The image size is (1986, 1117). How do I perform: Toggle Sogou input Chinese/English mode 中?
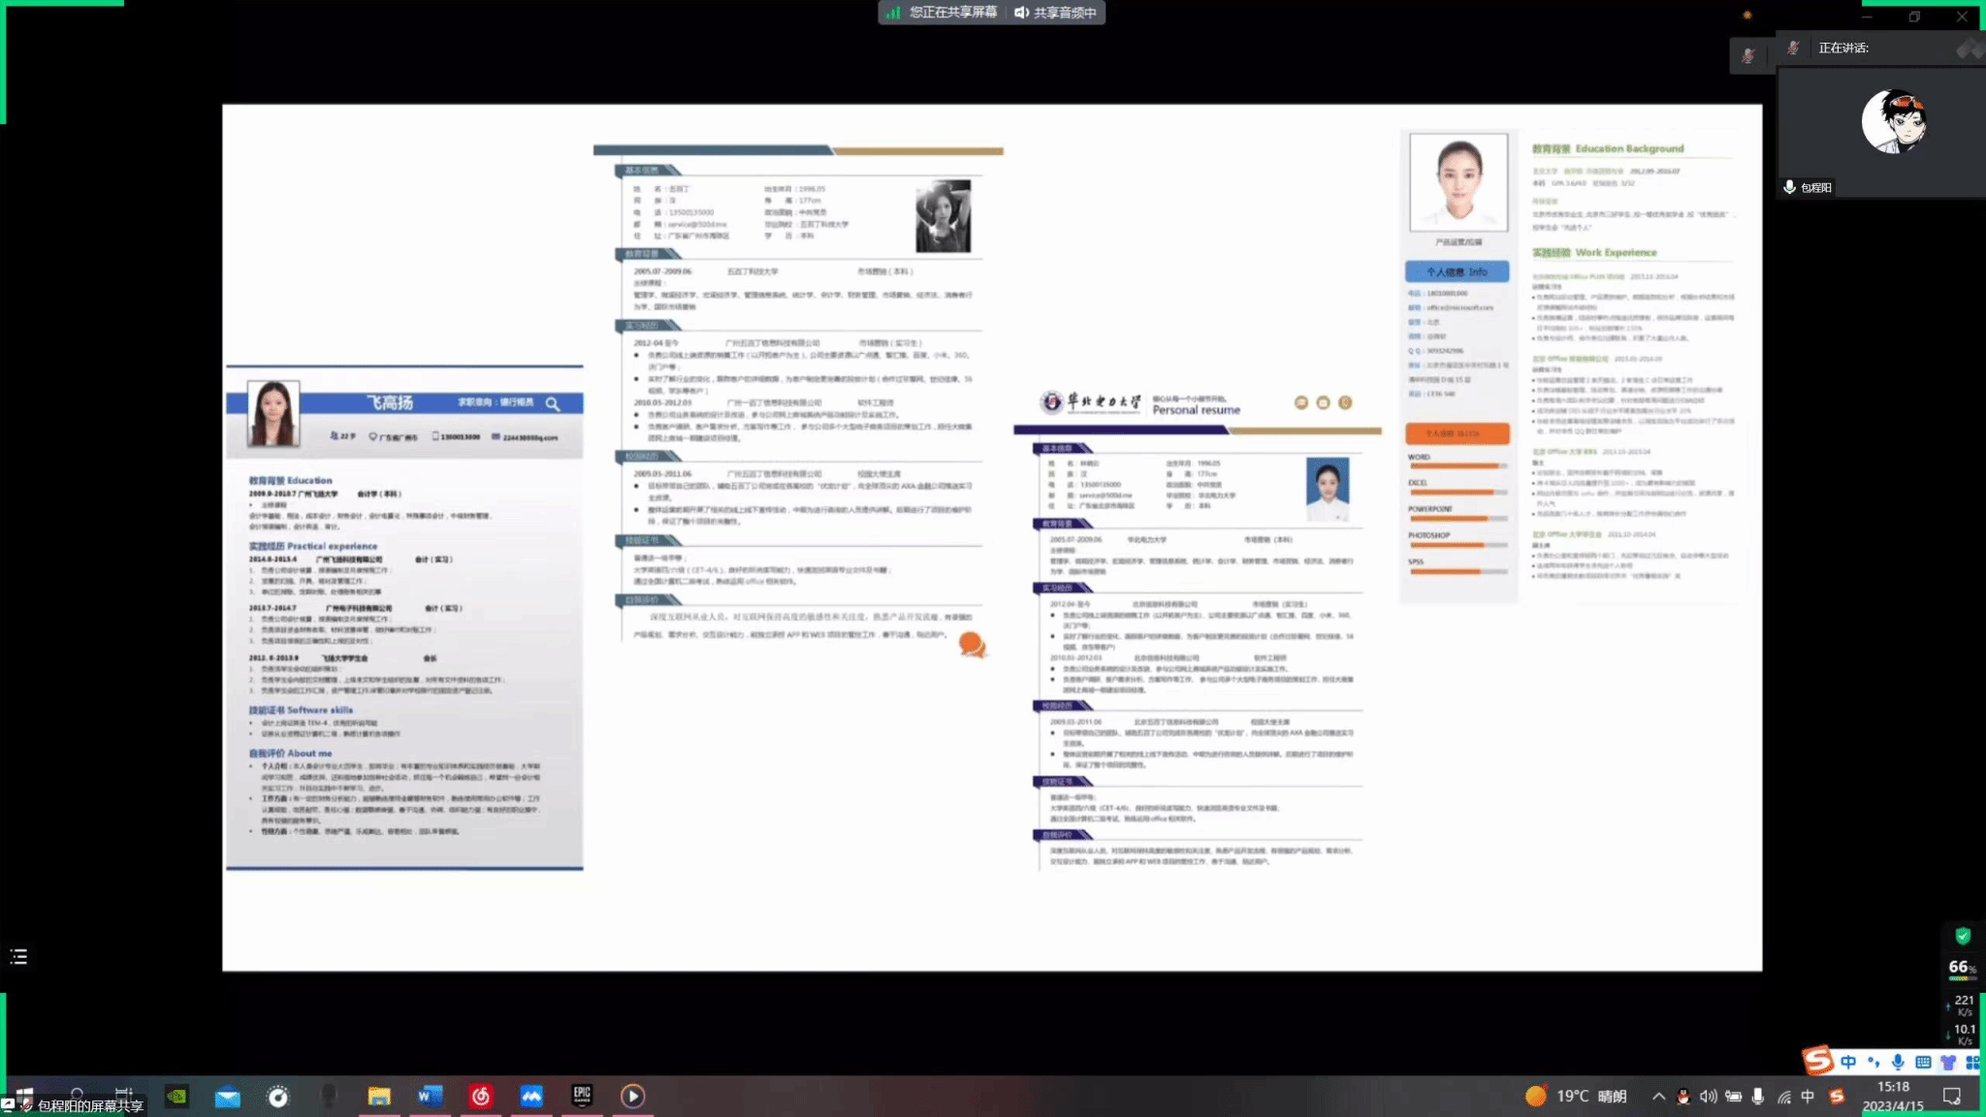pos(1848,1062)
